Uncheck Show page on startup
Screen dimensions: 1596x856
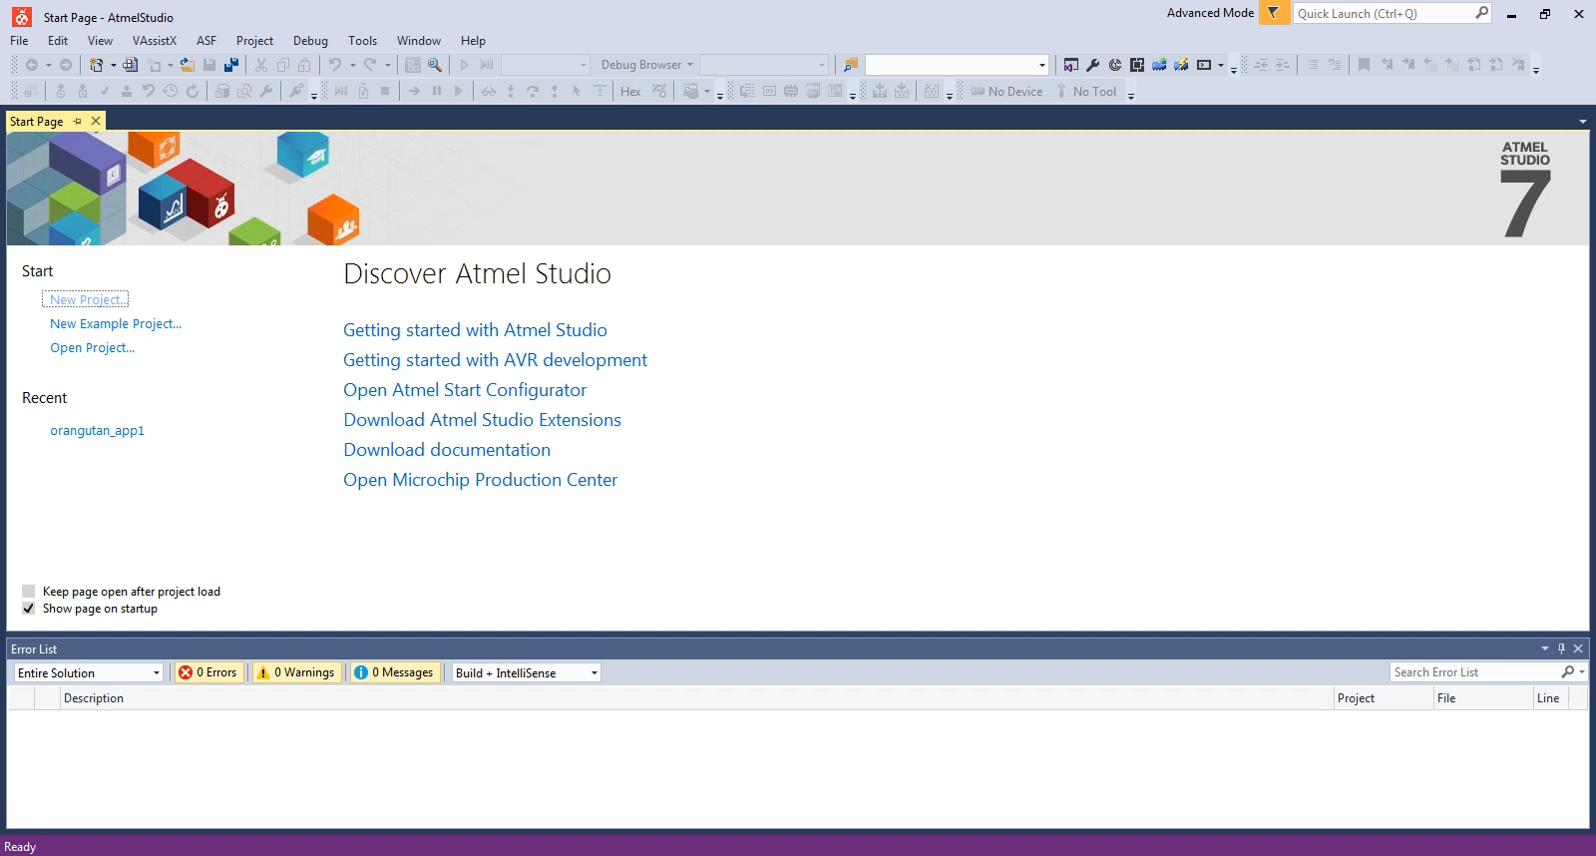point(28,609)
